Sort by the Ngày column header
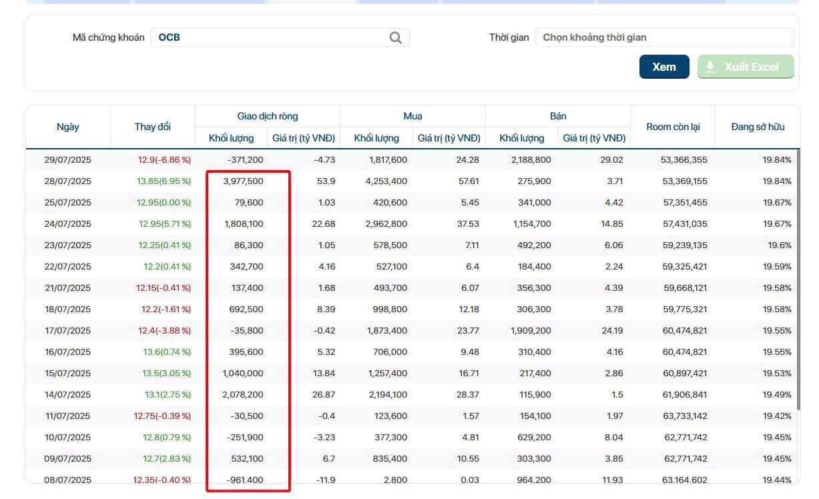 [68, 127]
